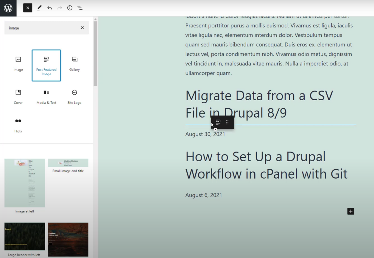This screenshot has height=258, width=374.
Task: Insert the Site Logo block
Action: (x=74, y=97)
